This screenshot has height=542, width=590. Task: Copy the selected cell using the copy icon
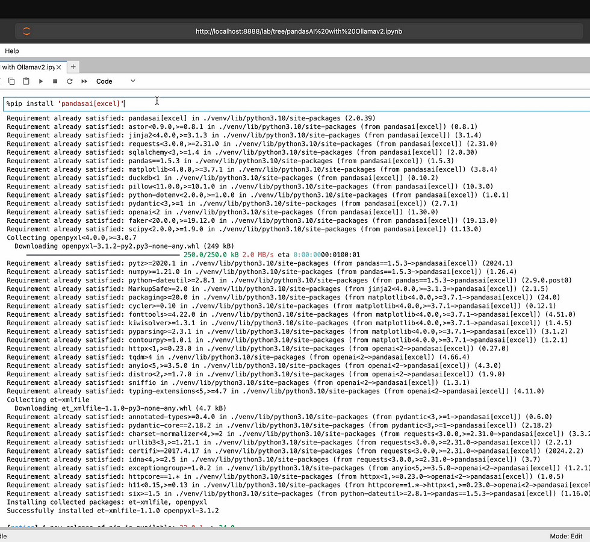pos(11,81)
